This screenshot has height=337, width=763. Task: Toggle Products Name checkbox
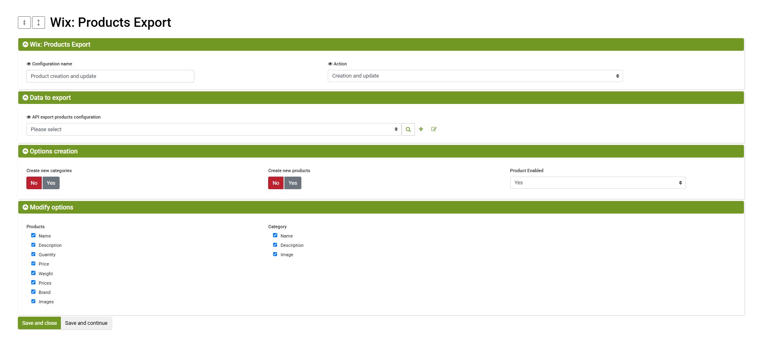point(33,235)
